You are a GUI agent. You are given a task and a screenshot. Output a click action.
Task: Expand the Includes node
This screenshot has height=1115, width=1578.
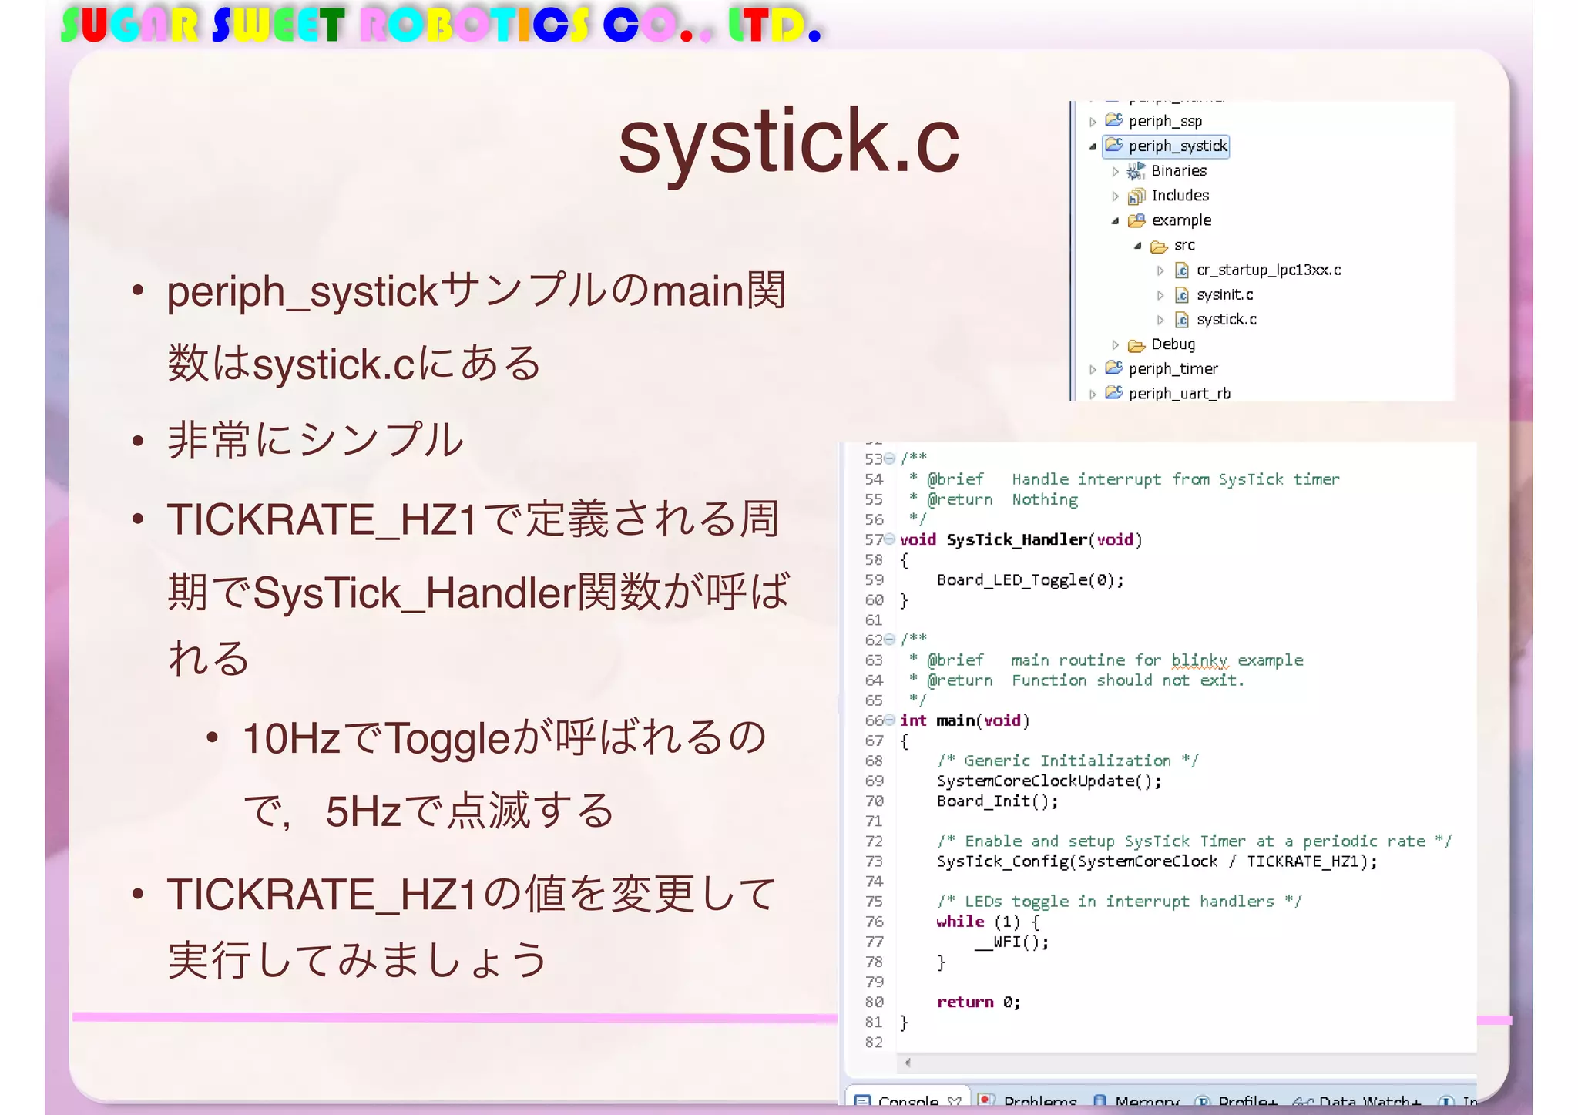(x=1115, y=196)
